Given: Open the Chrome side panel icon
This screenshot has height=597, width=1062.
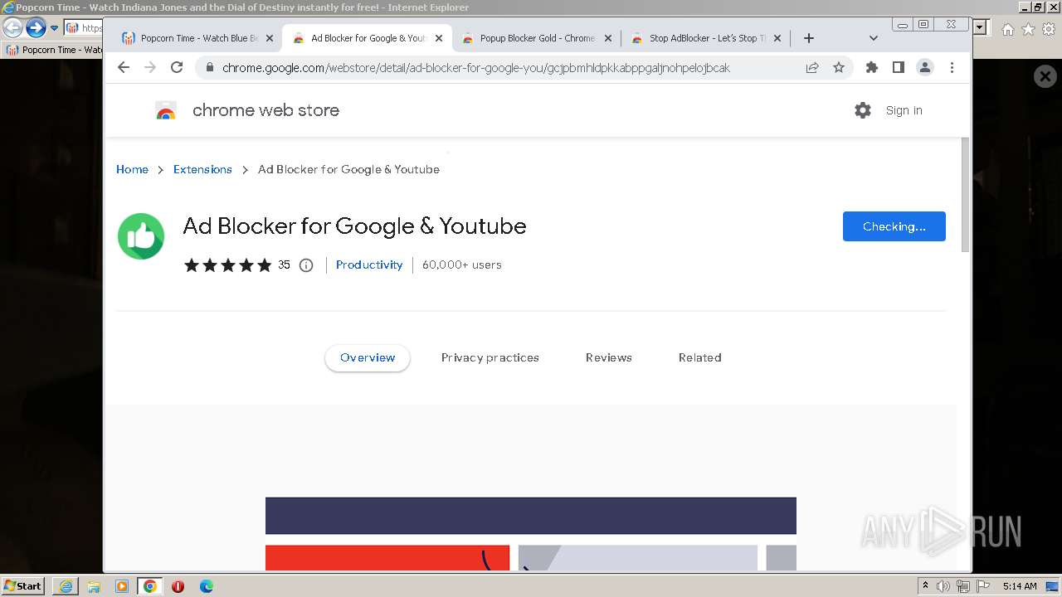Looking at the screenshot, I should (x=898, y=68).
